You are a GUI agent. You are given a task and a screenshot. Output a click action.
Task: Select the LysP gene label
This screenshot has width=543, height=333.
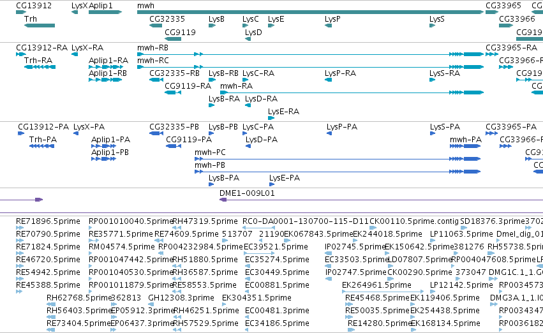332,19
